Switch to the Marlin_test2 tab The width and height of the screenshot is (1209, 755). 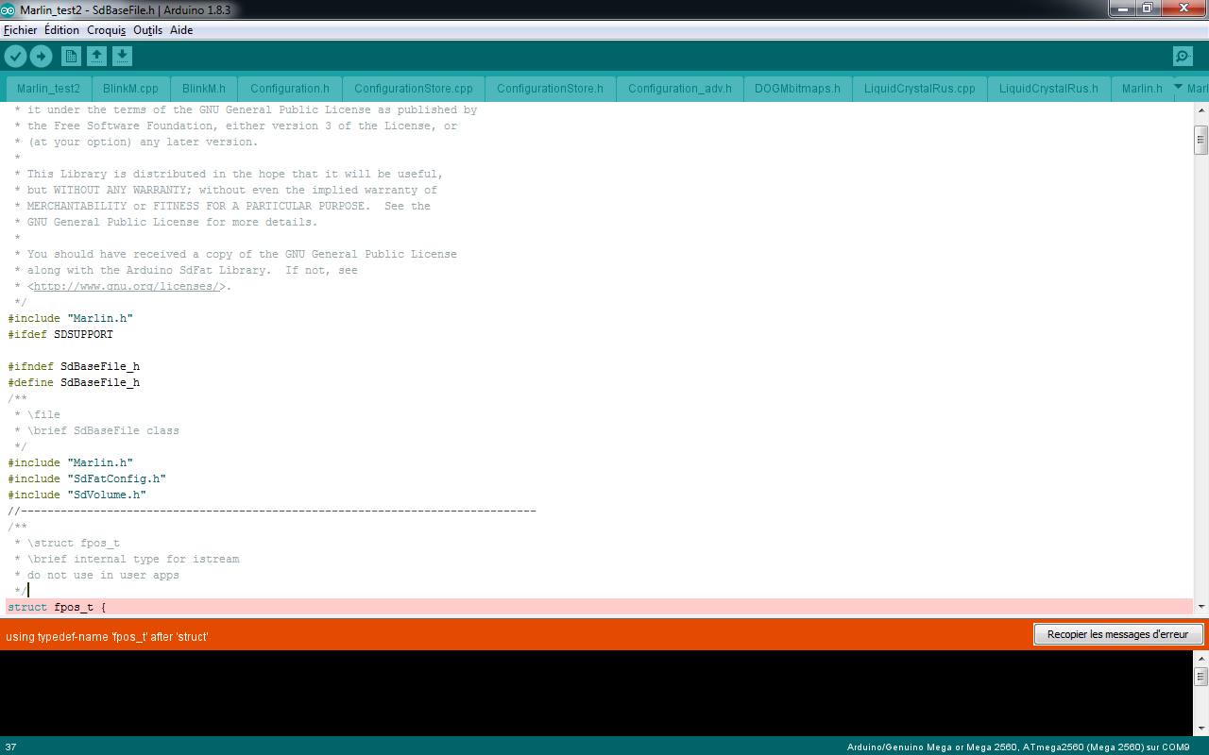click(x=48, y=89)
